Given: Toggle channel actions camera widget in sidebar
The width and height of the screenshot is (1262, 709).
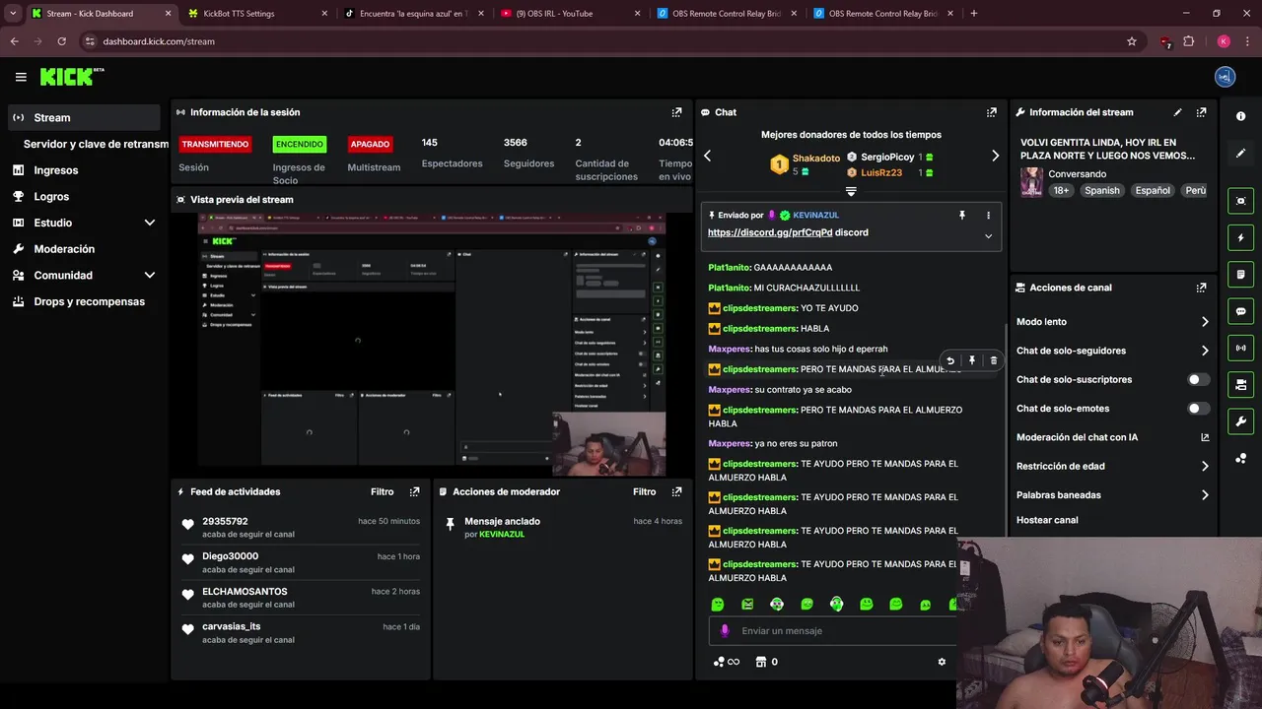Looking at the screenshot, I should coord(1240,384).
